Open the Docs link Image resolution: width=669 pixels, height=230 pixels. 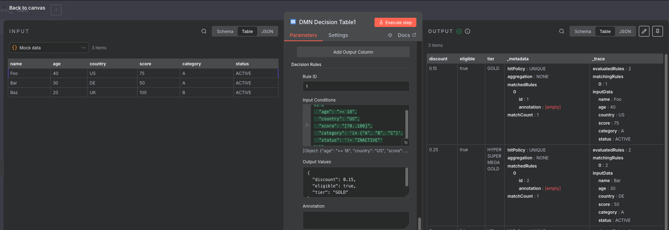point(407,35)
